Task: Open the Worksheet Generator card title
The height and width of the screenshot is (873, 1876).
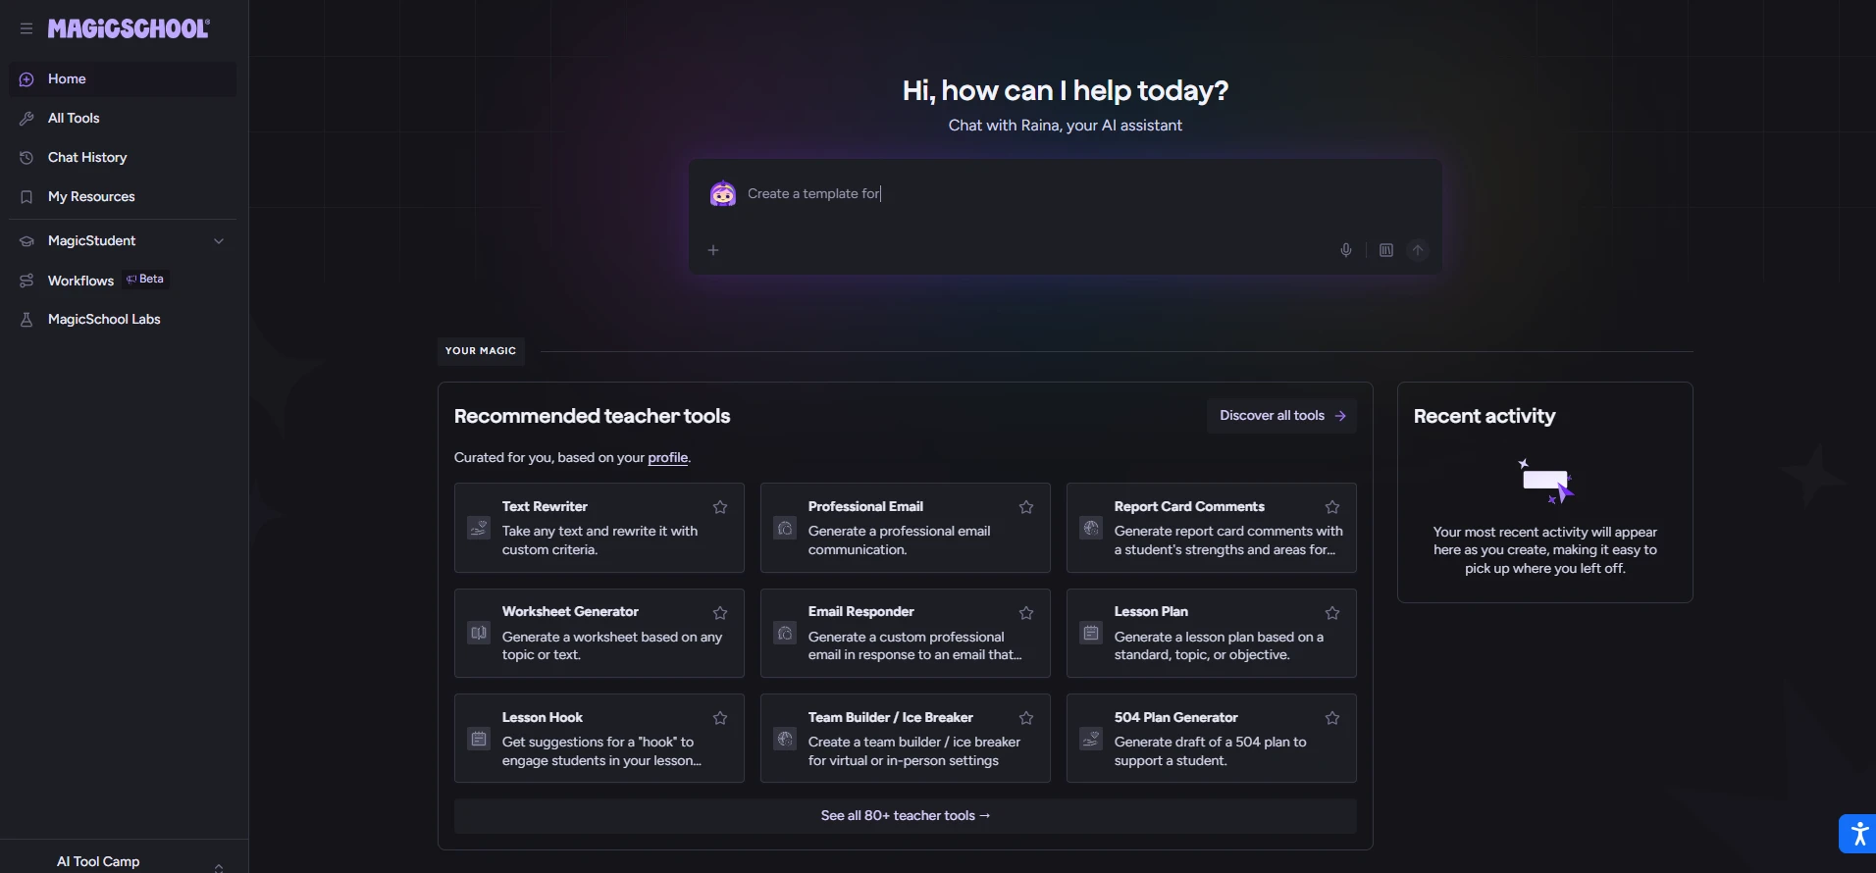Action: tap(570, 611)
